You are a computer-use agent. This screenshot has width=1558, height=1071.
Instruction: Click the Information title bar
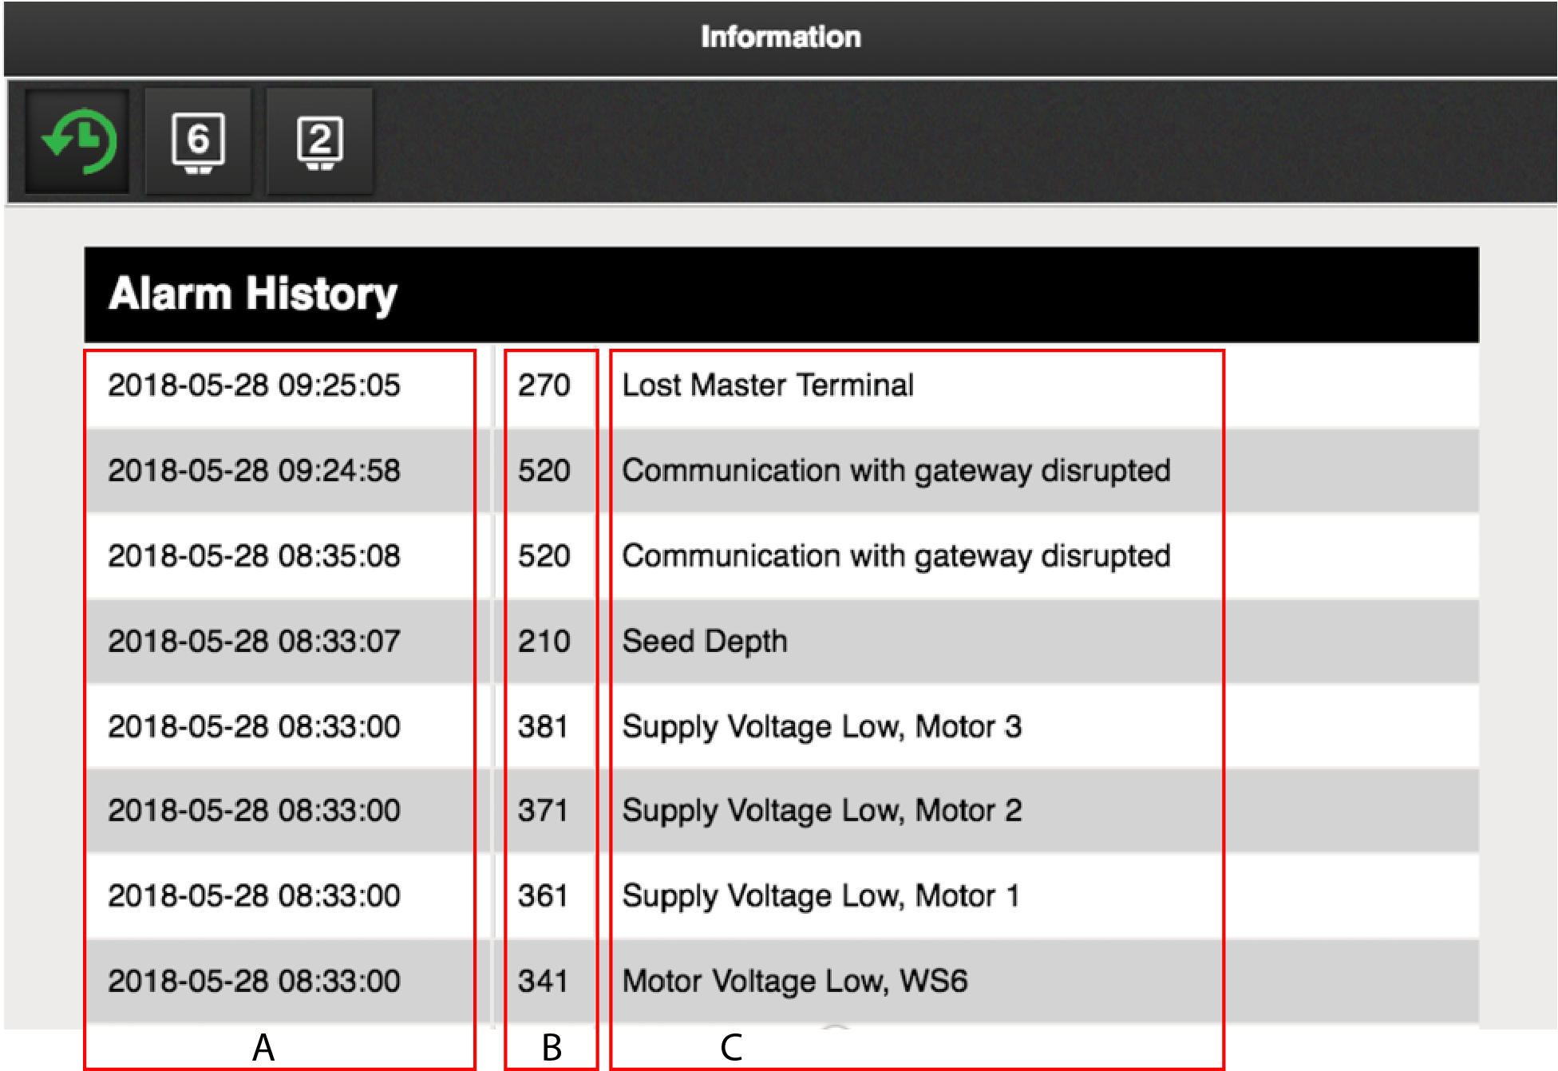coord(780,38)
